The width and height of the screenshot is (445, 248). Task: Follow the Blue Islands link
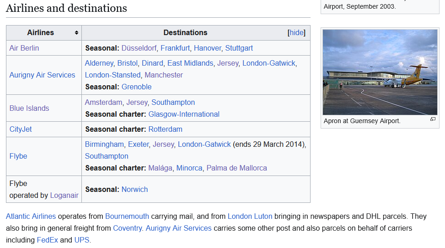pos(29,108)
